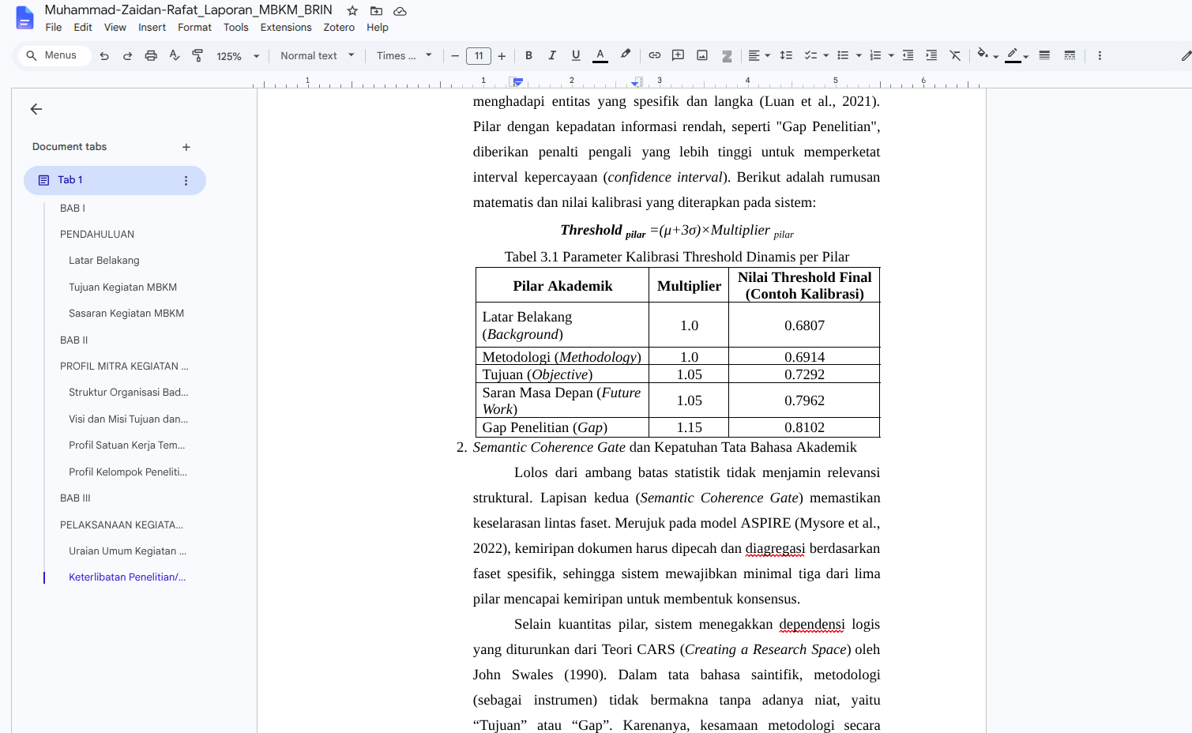Open the 125% zoom dropdown

point(238,56)
